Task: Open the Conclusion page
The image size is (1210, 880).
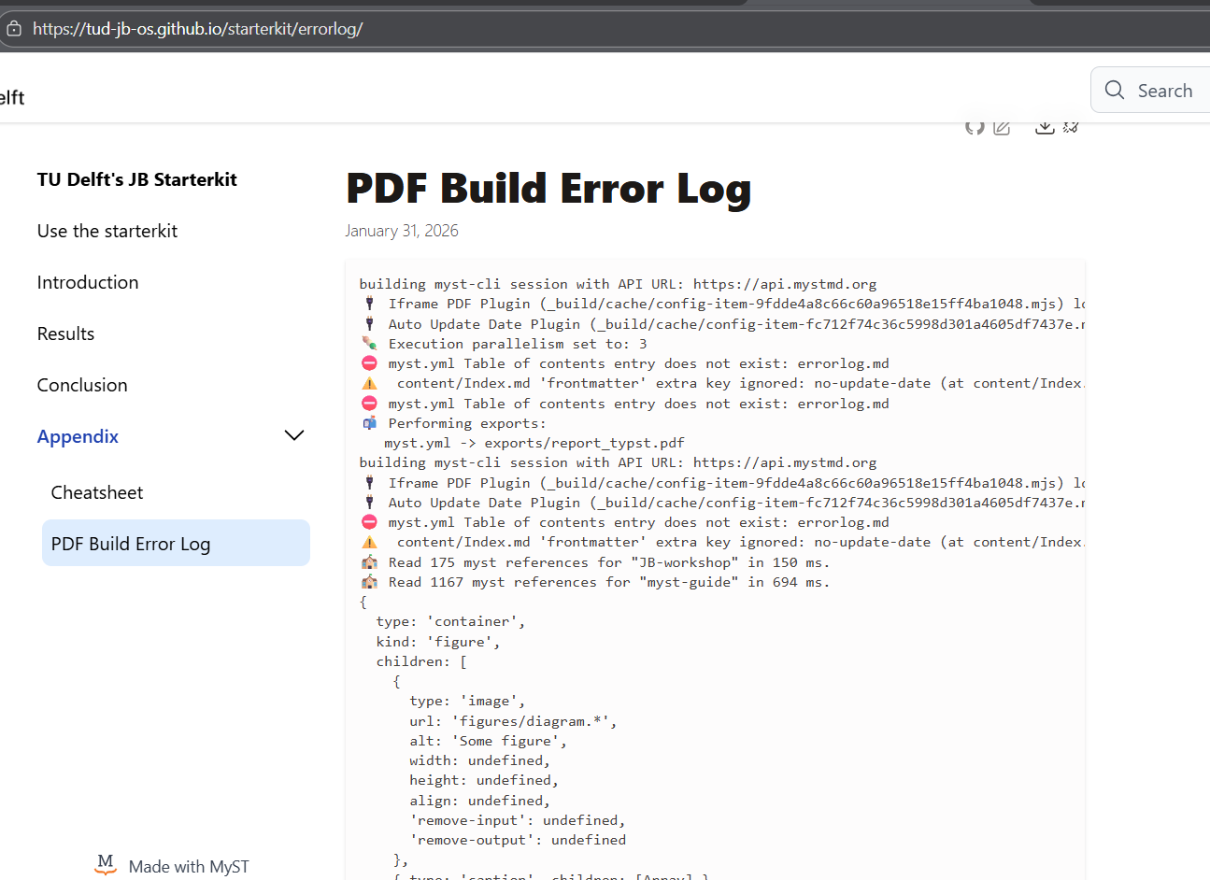Action: pos(82,385)
